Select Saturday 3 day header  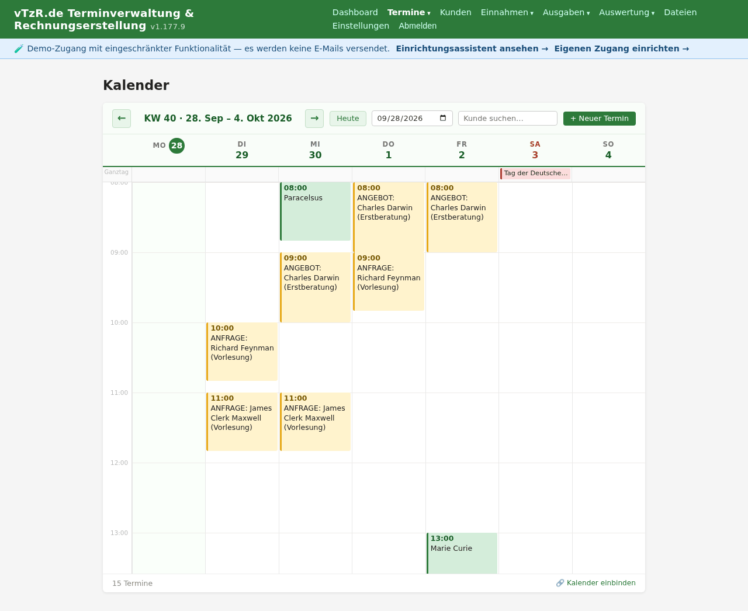535,150
